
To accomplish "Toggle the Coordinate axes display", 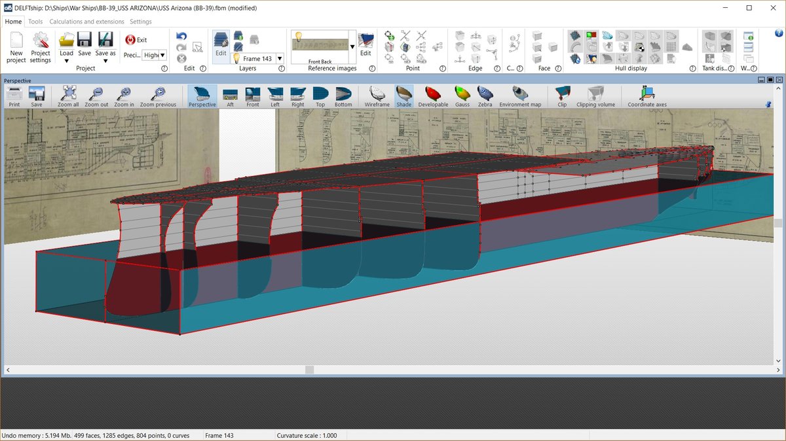I will pyautogui.click(x=646, y=96).
